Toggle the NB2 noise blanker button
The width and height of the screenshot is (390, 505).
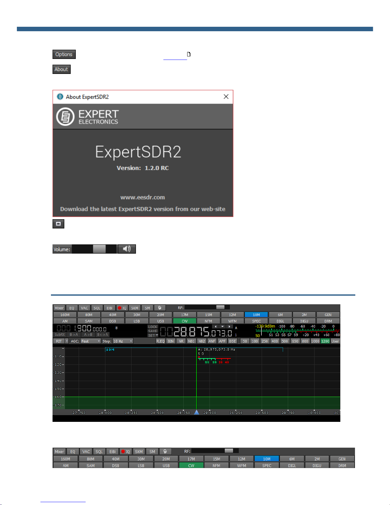tap(202, 341)
